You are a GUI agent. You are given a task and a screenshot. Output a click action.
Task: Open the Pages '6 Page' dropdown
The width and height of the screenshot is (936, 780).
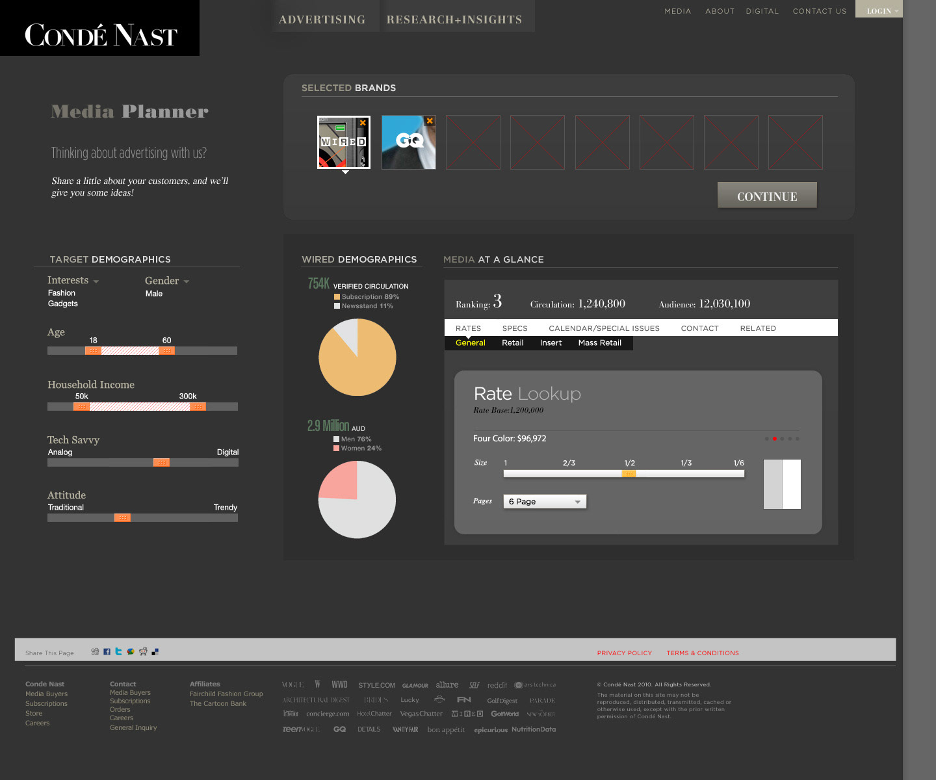coord(545,502)
